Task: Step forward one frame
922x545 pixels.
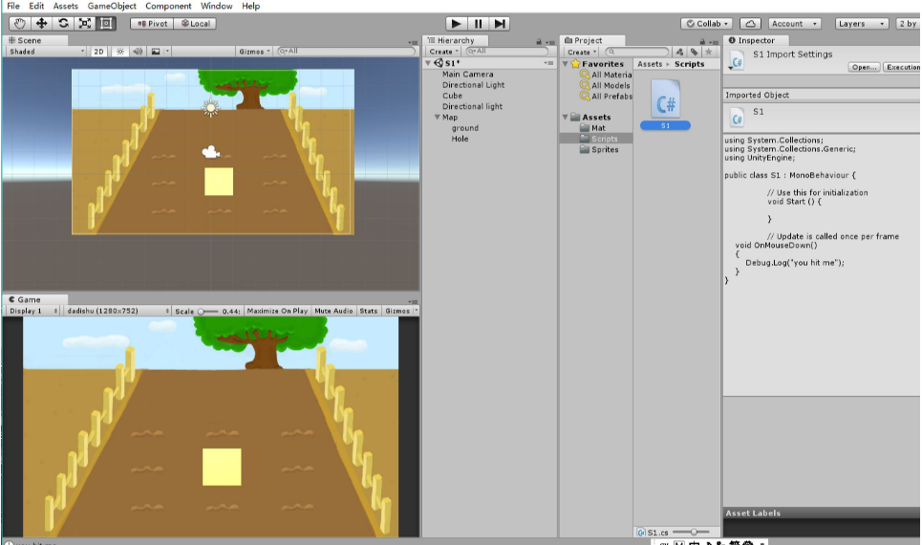Action: tap(500, 24)
